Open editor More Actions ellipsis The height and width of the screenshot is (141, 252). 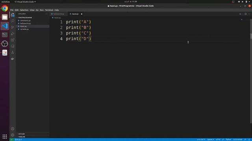(x=249, y=14)
